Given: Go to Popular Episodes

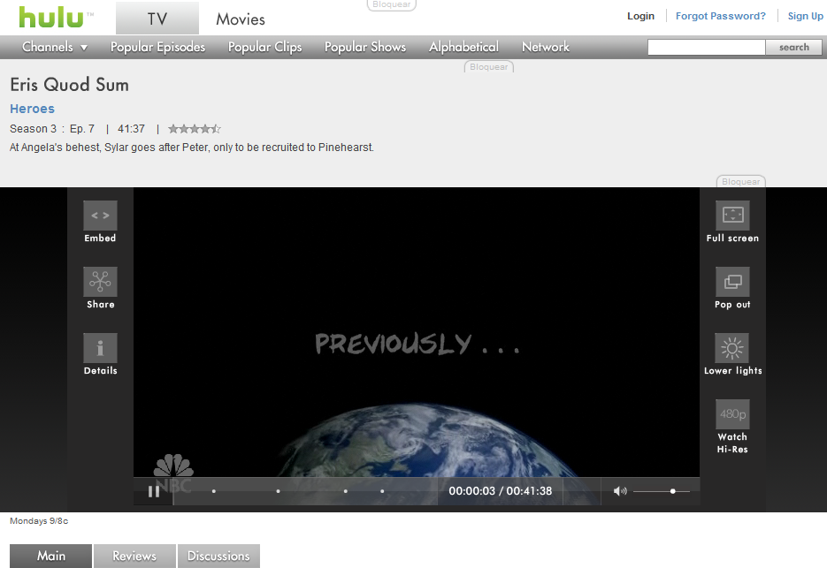Looking at the screenshot, I should click(x=157, y=47).
